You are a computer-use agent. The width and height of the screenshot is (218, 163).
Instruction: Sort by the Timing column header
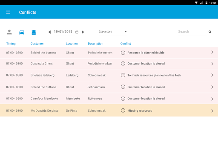click(x=11, y=44)
